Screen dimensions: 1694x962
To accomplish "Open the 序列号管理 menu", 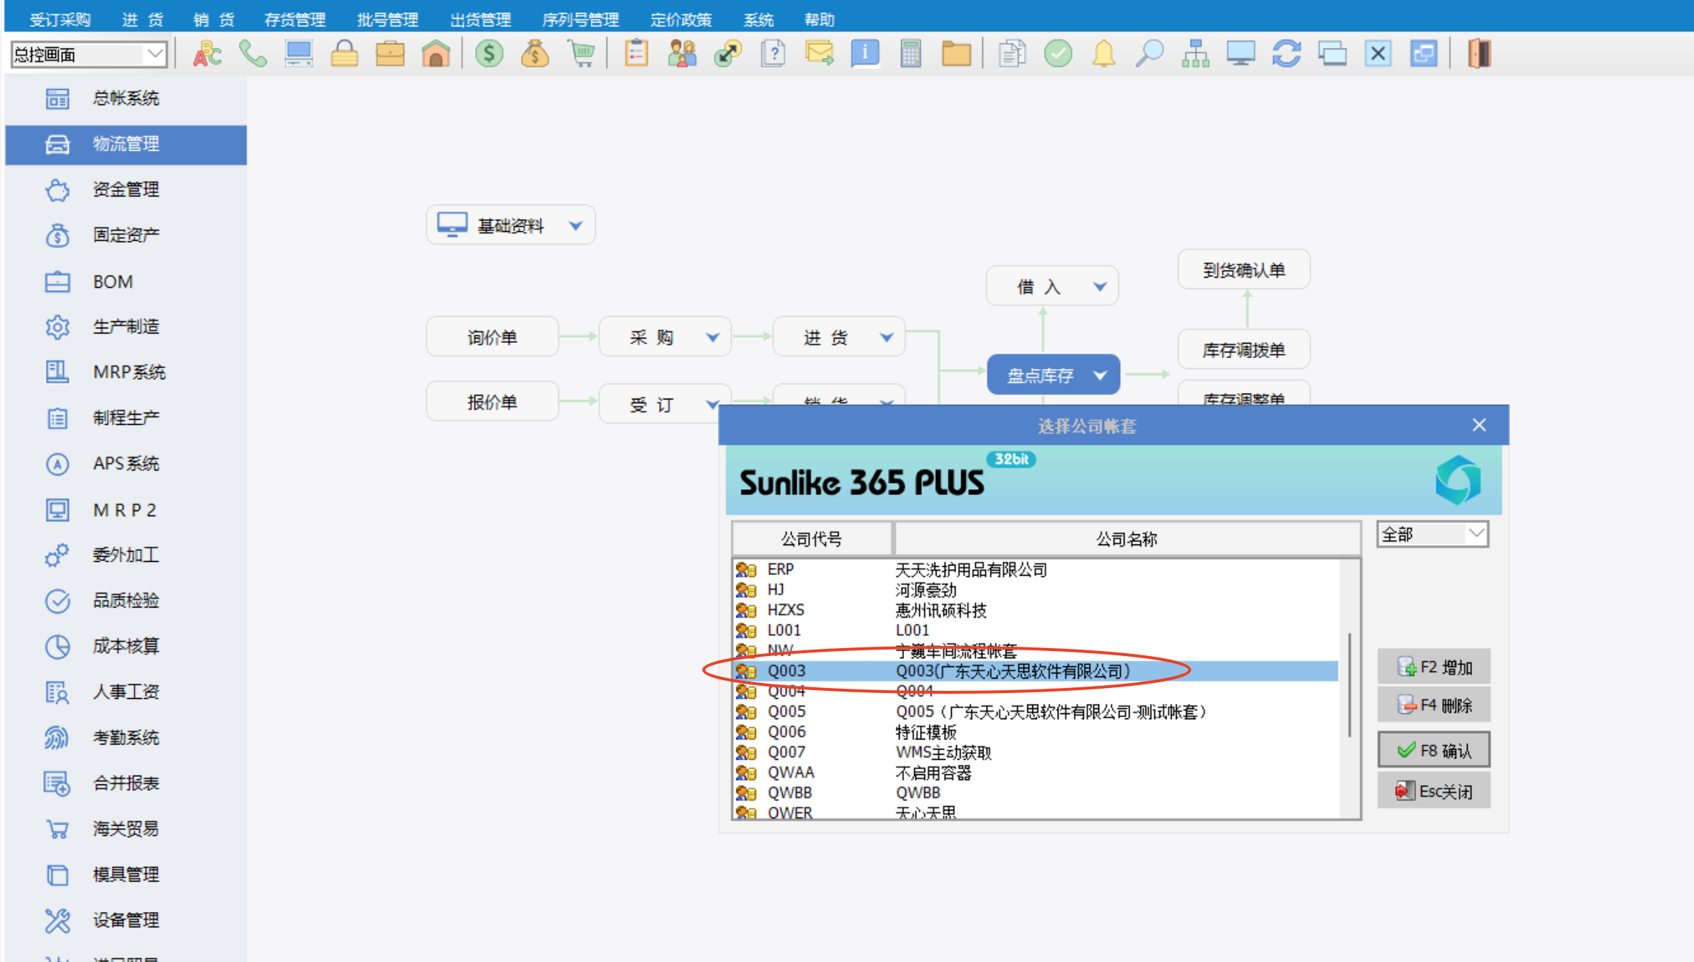I will (580, 20).
